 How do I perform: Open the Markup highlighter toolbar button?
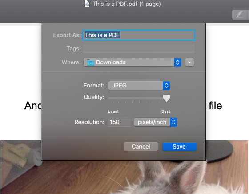coord(240,15)
